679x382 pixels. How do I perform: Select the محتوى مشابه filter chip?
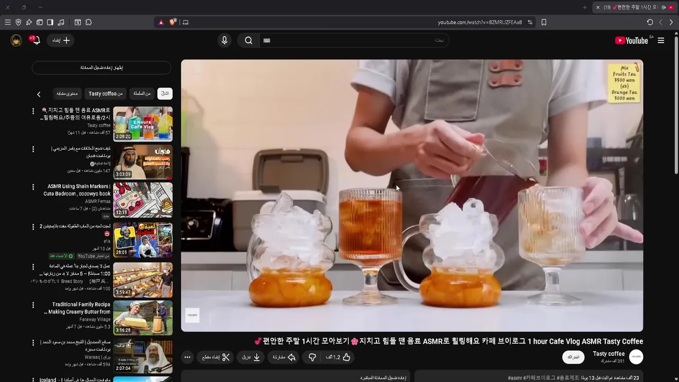[67, 93]
